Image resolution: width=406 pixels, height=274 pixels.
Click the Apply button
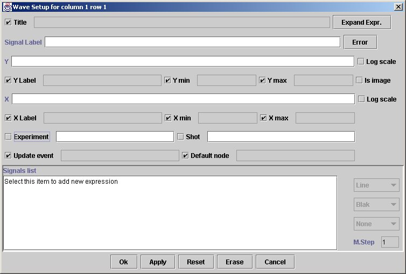[x=158, y=262]
